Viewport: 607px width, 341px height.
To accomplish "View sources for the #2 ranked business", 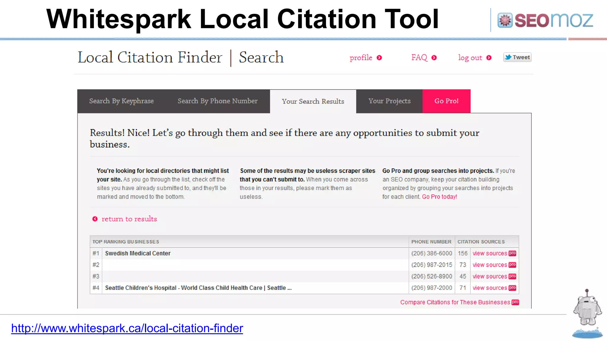I will [x=490, y=265].
